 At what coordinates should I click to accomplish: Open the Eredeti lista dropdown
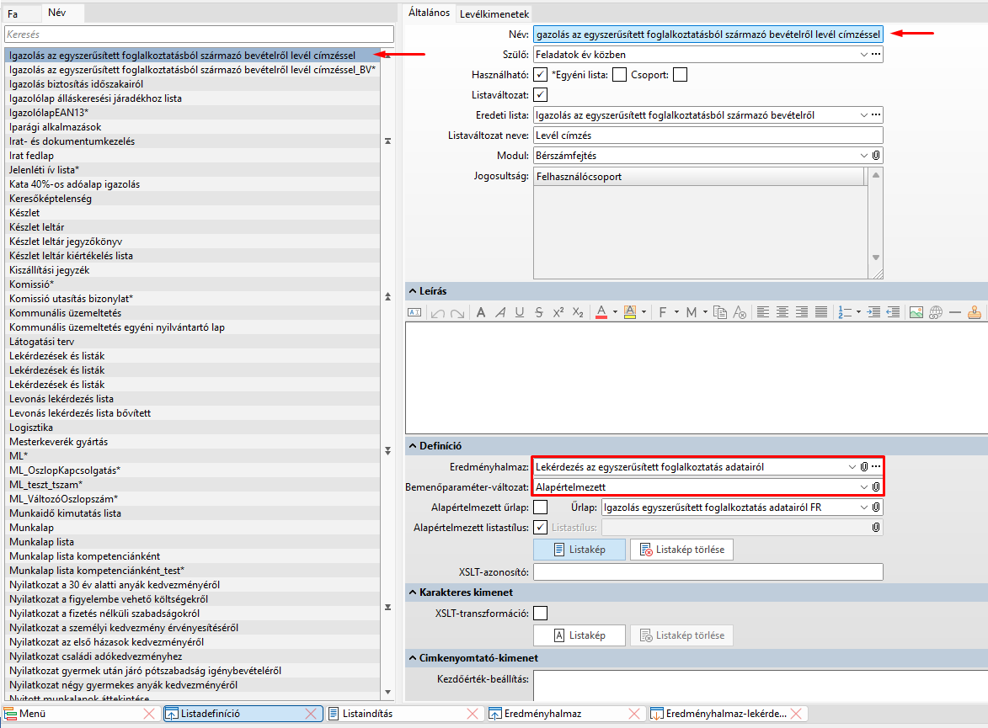pyautogui.click(x=864, y=114)
